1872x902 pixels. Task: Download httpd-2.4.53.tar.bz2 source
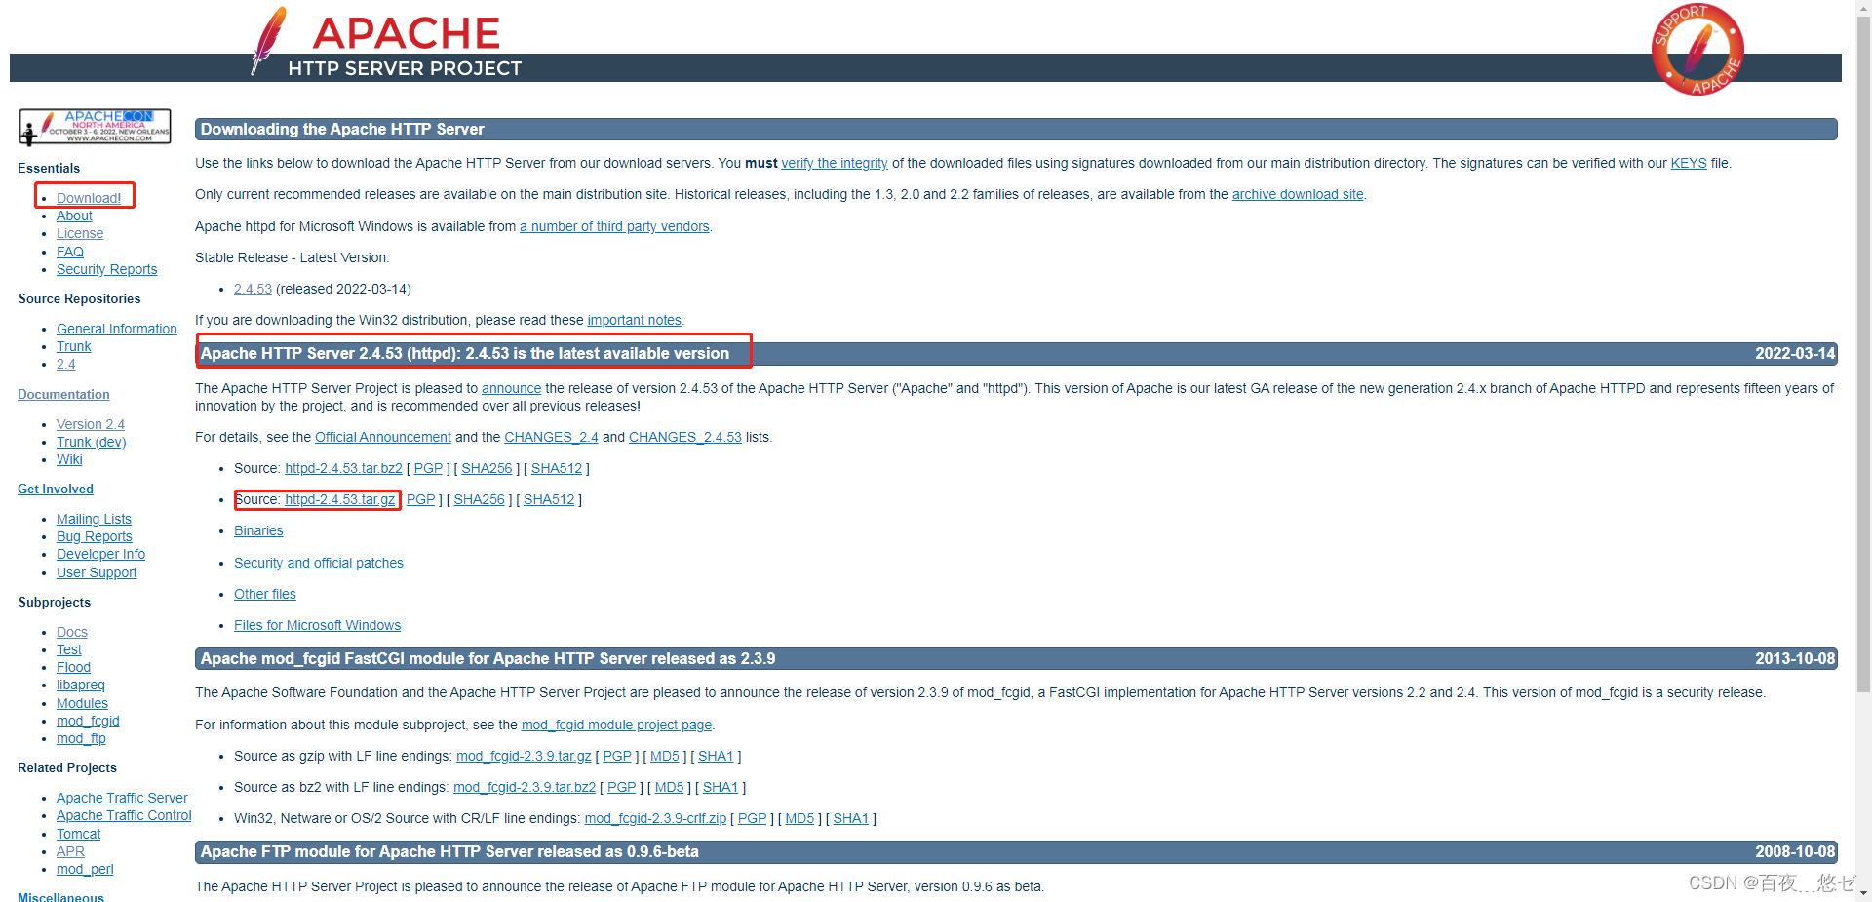(343, 468)
